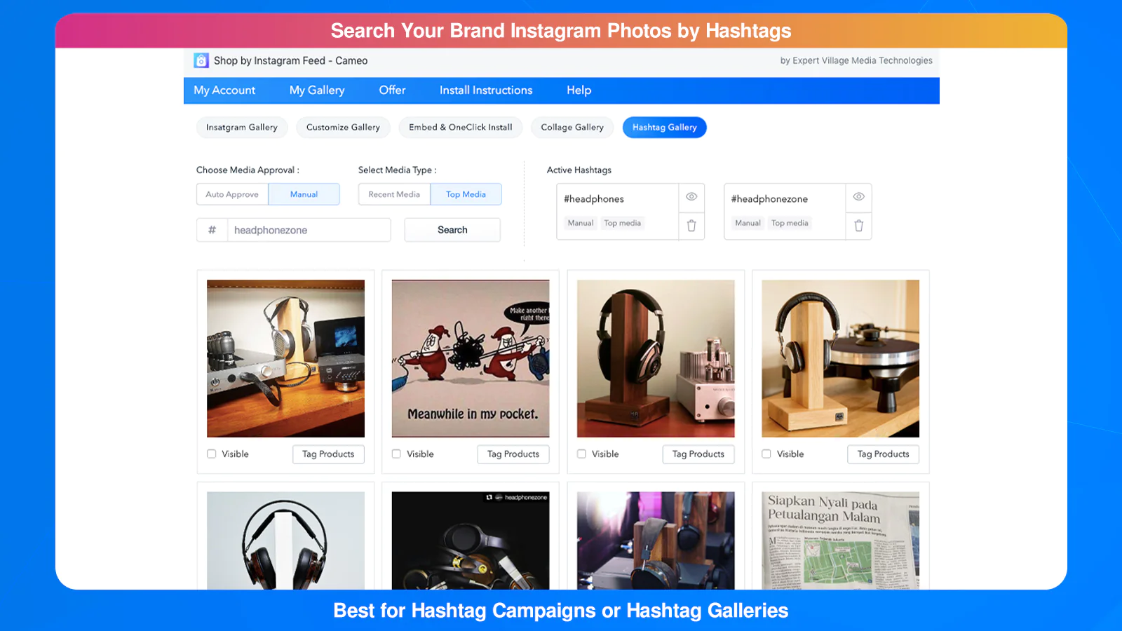This screenshot has height=631, width=1122.
Task: Open the newspaper clipping thumbnail
Action: (x=840, y=540)
